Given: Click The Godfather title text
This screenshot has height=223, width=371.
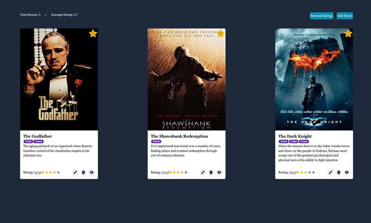Looking at the screenshot, I should 38,136.
